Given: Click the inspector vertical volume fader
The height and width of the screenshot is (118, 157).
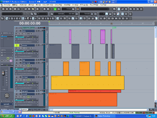Looking at the screenshot, I should 3,73.
